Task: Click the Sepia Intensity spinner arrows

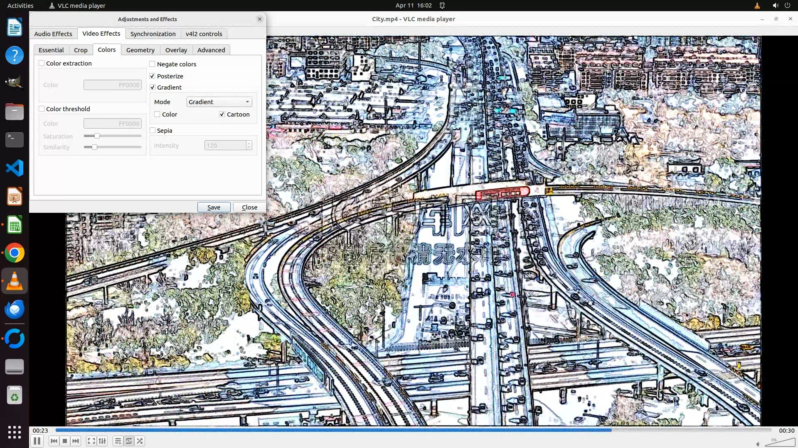Action: 249,146
